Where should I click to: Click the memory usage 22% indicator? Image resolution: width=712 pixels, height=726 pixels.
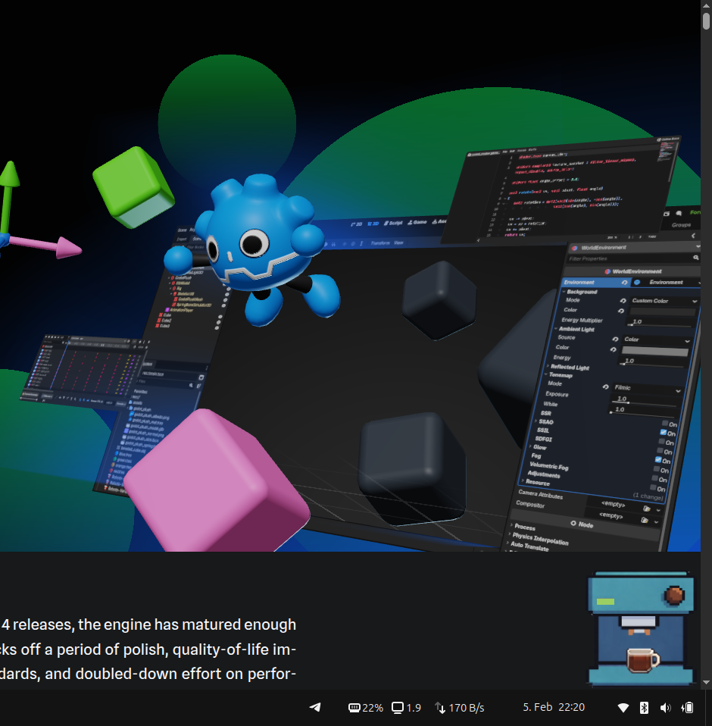pyautogui.click(x=366, y=708)
